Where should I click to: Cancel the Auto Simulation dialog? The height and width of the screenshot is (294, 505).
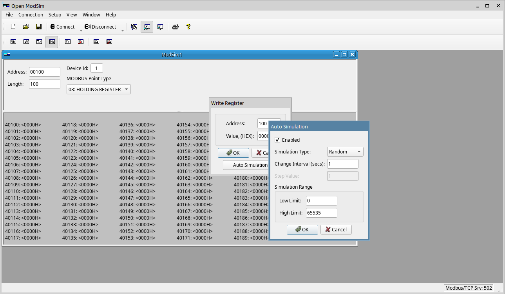pyautogui.click(x=336, y=229)
